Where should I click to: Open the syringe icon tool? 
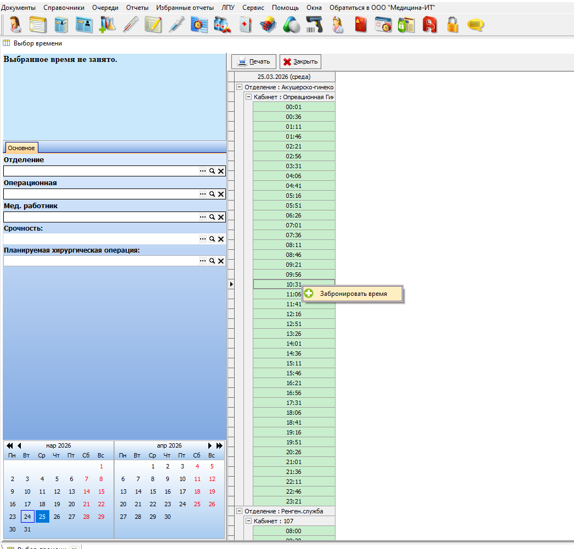(x=177, y=25)
